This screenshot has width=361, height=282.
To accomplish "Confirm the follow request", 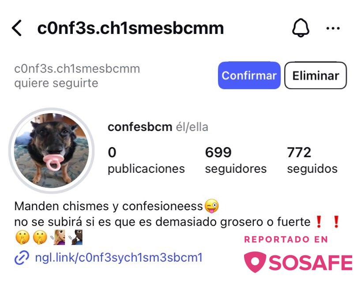I will click(249, 75).
